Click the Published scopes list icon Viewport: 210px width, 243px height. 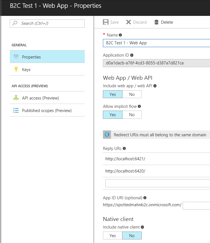point(16,110)
